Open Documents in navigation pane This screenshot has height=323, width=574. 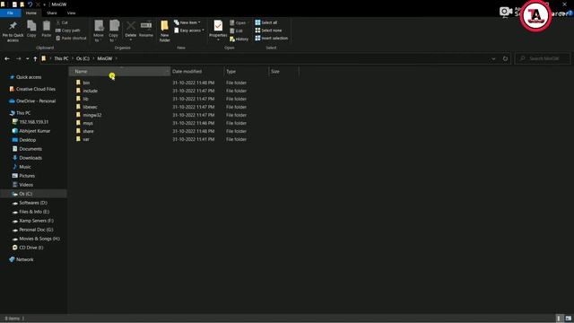click(30, 149)
